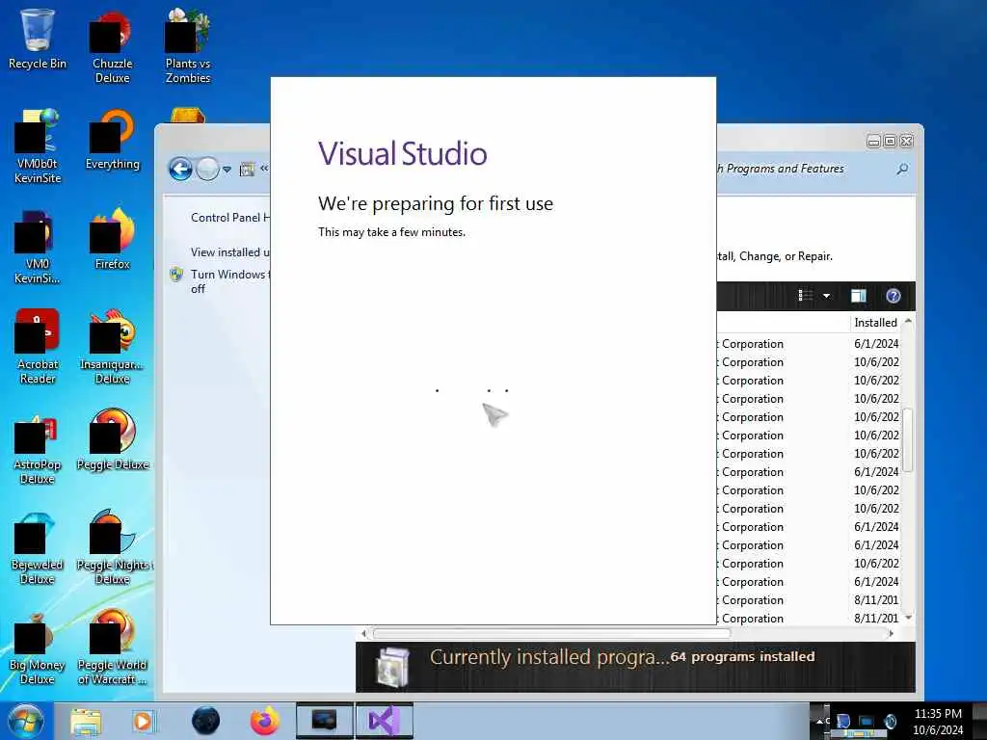Open the taskbar clock showing 11:35 PM
Viewport: 987px width, 740px height.
[x=938, y=722]
